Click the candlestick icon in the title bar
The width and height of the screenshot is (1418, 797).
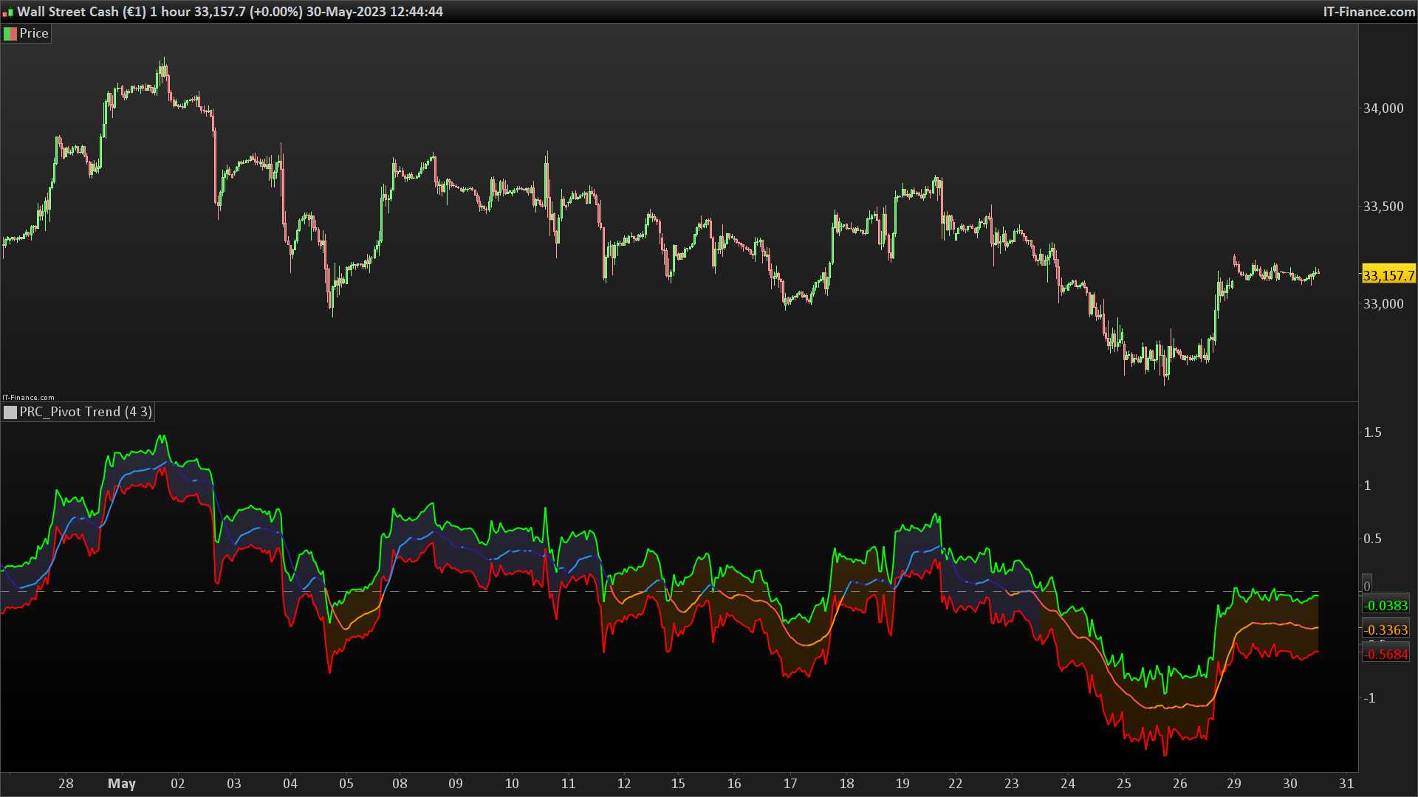click(x=8, y=13)
